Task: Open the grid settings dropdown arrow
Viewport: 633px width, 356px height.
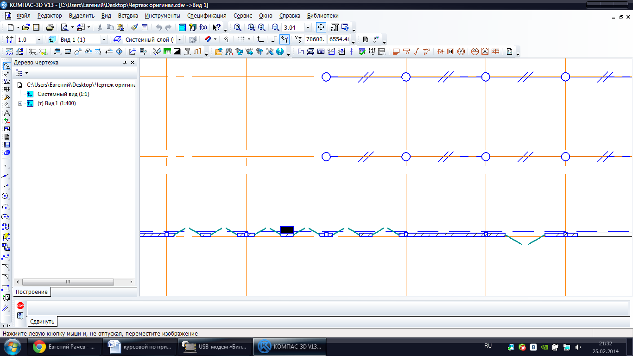Action: 249,39
